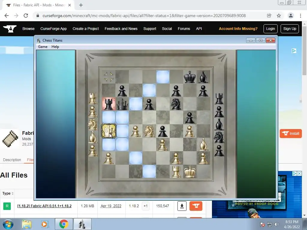Image resolution: width=307 pixels, height=230 pixels.
Task: Open the volume icon in system tray
Action: 277,224
